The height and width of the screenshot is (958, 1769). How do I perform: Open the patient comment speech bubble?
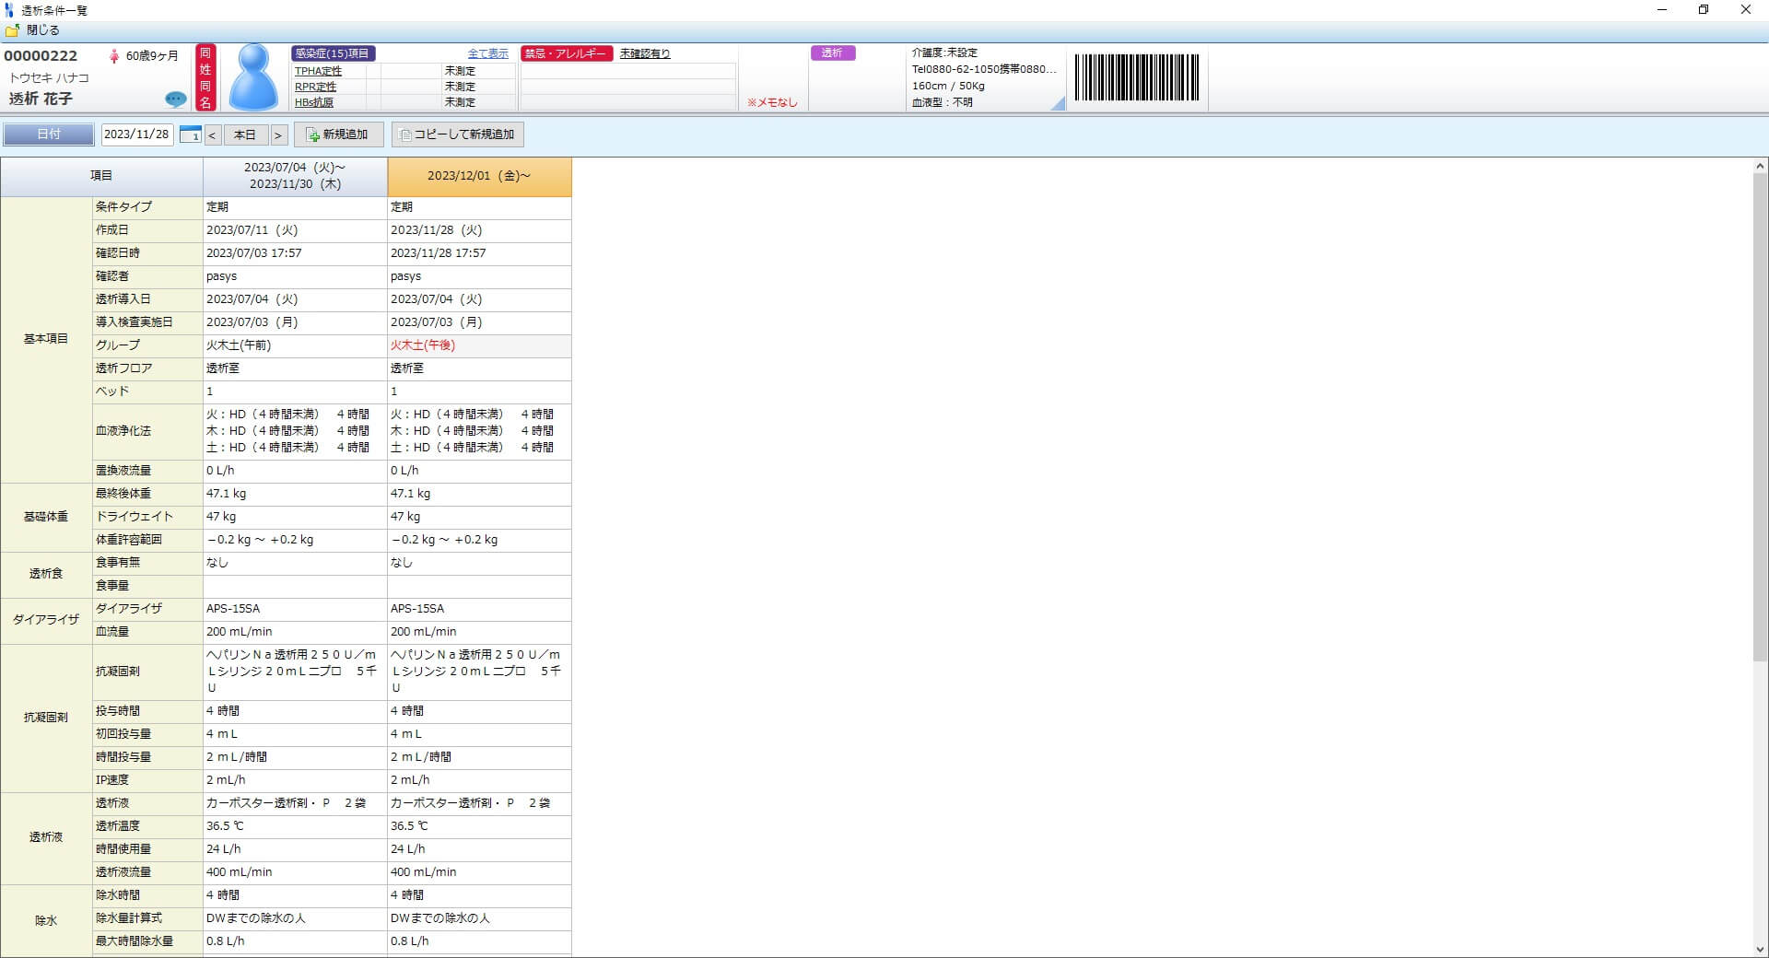pyautogui.click(x=175, y=99)
